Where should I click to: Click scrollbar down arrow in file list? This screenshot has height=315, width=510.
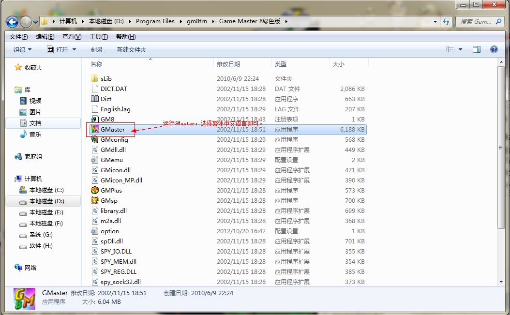(501, 283)
